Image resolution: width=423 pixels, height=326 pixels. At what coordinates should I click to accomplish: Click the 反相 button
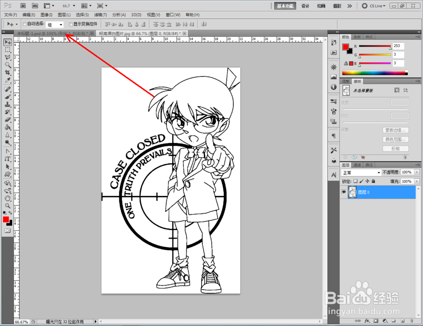396,149
